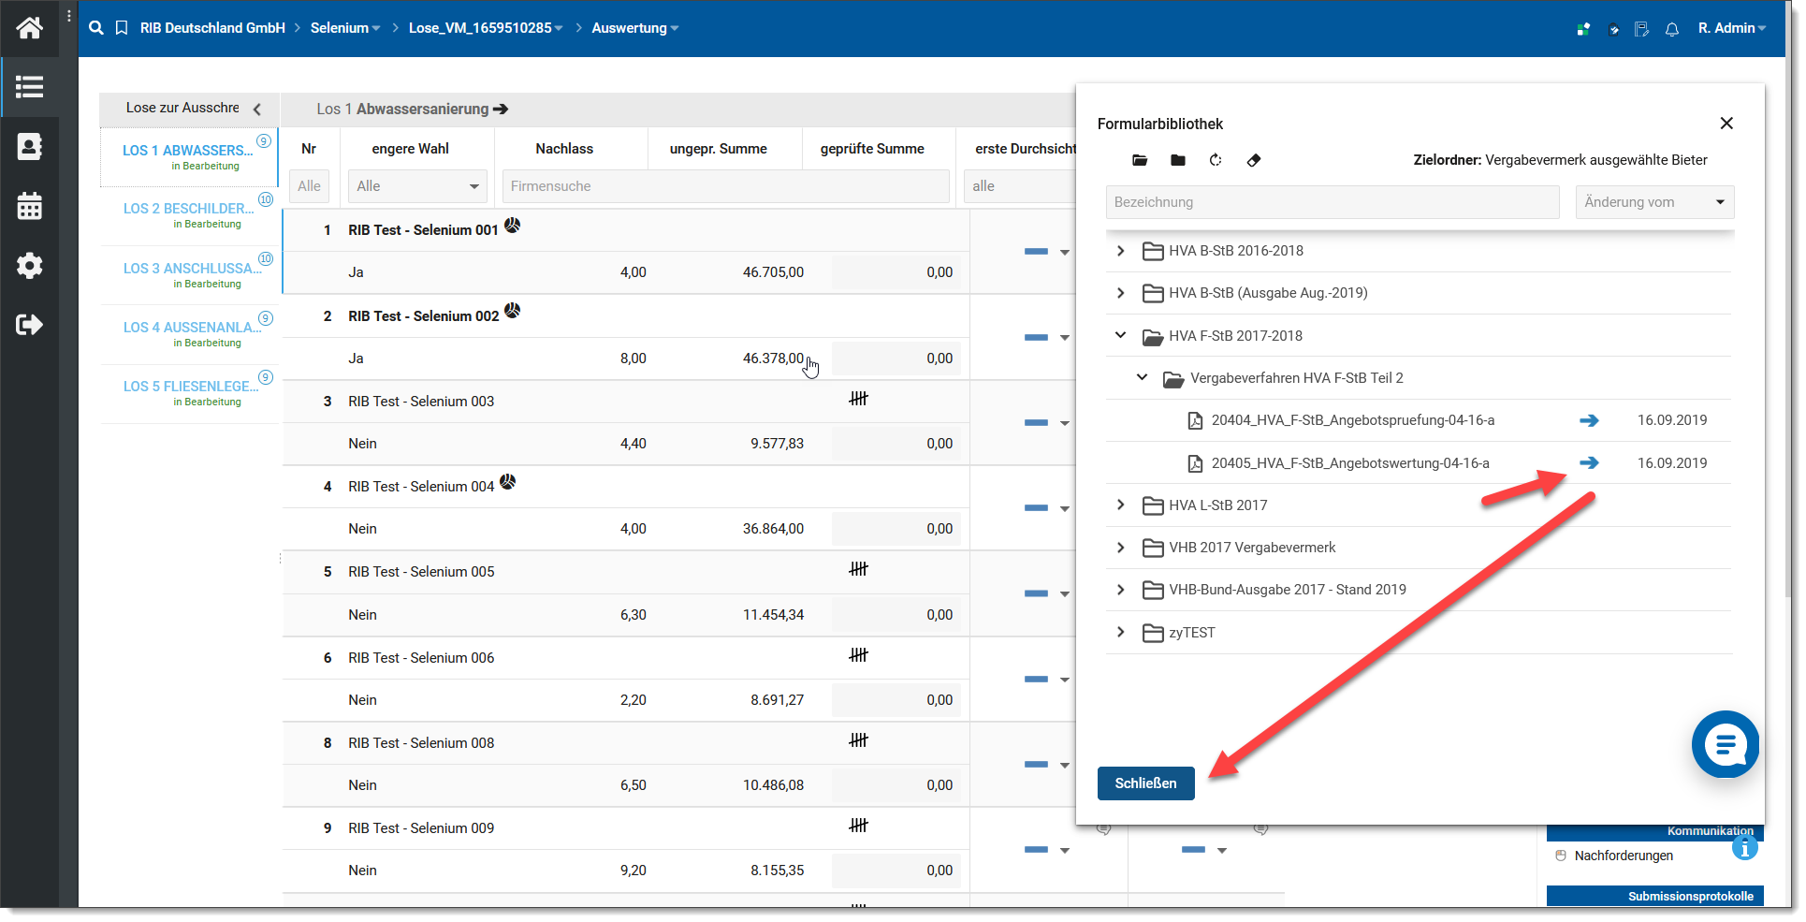The image size is (1806, 922).
Task: Expand the HVA B-StB (Ausgabe Aug.-2019) folder
Action: 1121,293
